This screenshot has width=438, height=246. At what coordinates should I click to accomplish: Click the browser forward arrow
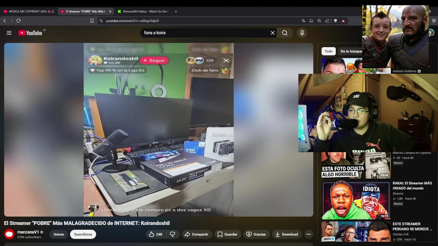(x=11, y=21)
